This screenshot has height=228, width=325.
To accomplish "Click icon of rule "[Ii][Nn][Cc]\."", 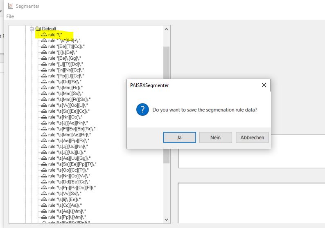I will click(44, 70).
